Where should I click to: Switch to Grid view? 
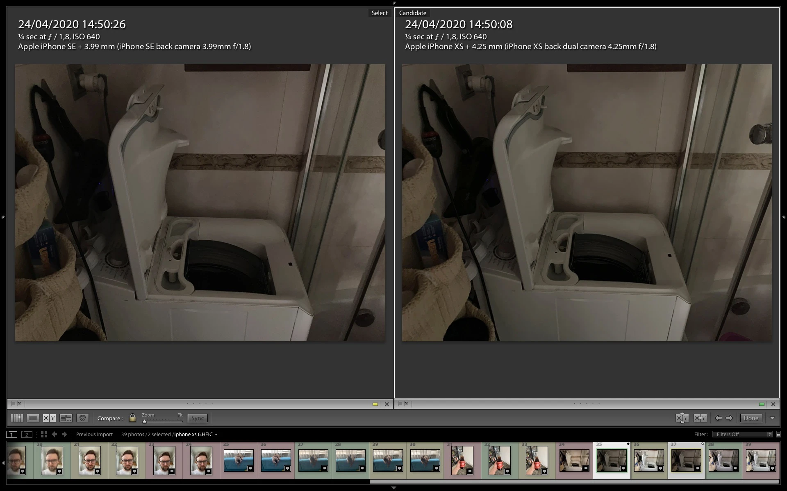point(17,418)
